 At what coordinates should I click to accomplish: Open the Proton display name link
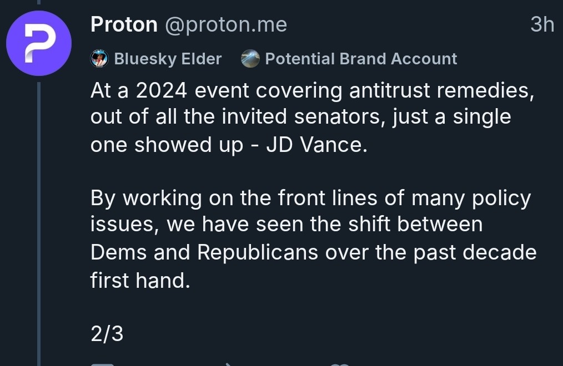[124, 24]
